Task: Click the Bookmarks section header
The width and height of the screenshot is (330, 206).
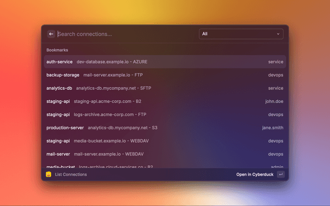Action: coord(57,50)
